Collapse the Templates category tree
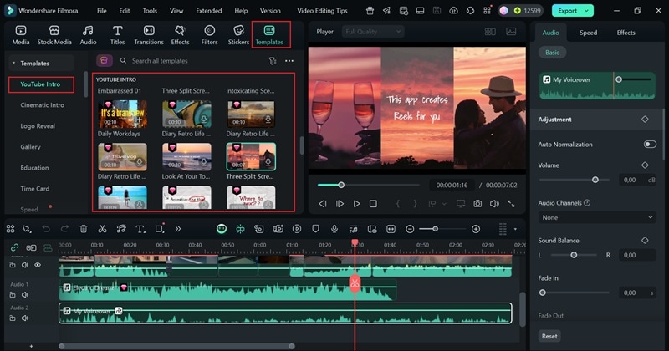 coord(13,63)
